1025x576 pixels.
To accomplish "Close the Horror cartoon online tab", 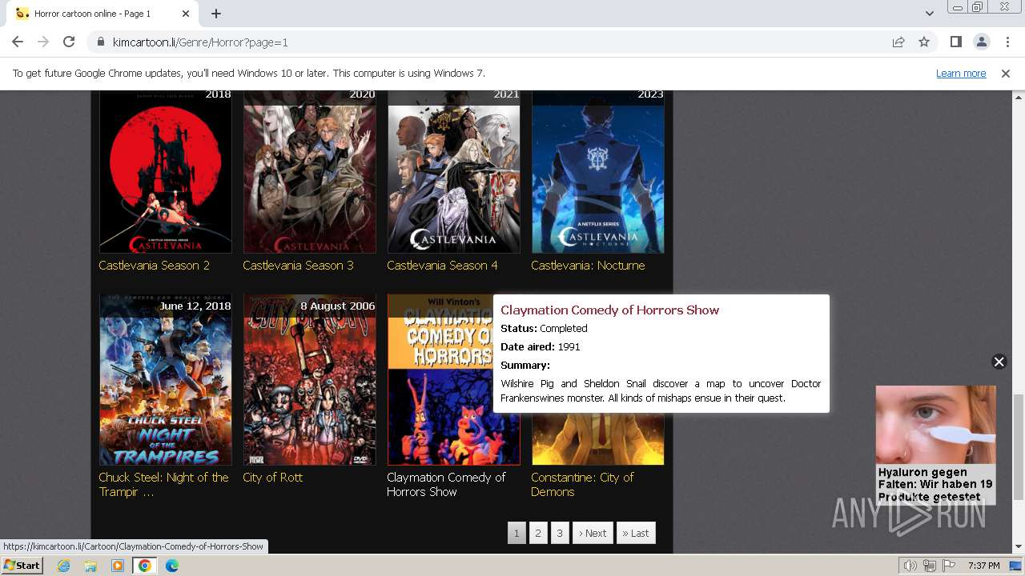I will (186, 14).
